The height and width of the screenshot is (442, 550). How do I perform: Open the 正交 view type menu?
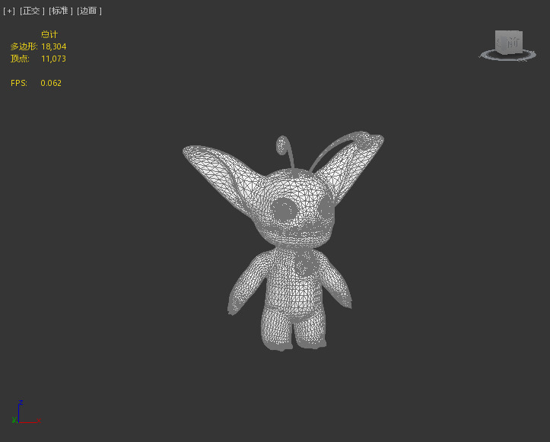tap(32, 11)
